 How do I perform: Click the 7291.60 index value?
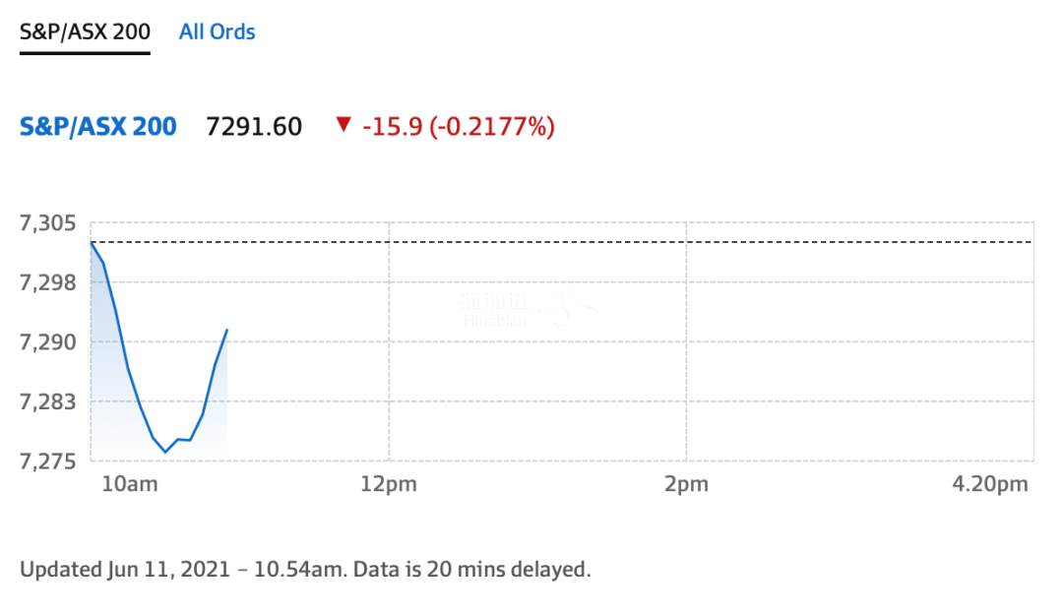pyautogui.click(x=254, y=127)
